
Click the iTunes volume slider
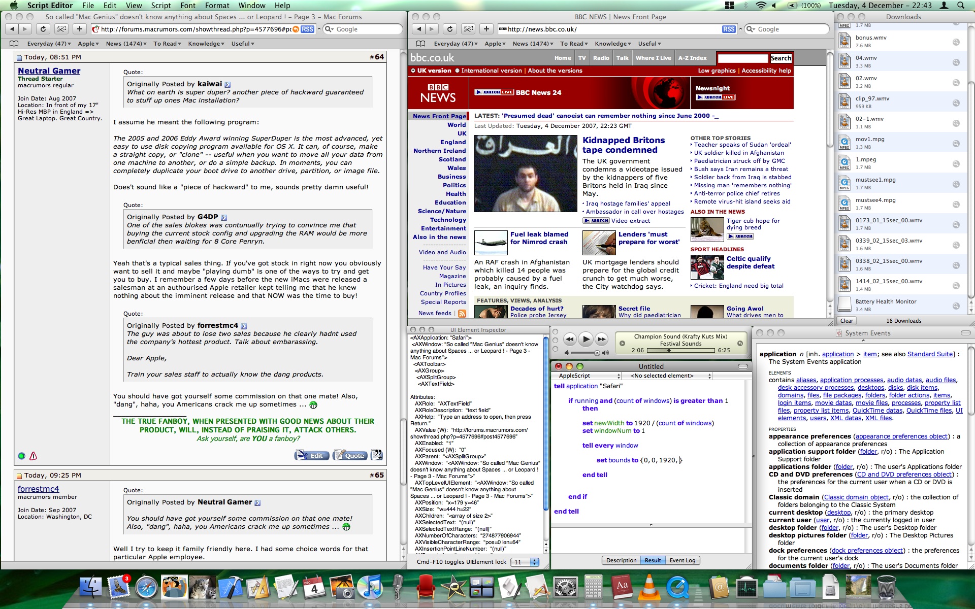click(x=585, y=353)
